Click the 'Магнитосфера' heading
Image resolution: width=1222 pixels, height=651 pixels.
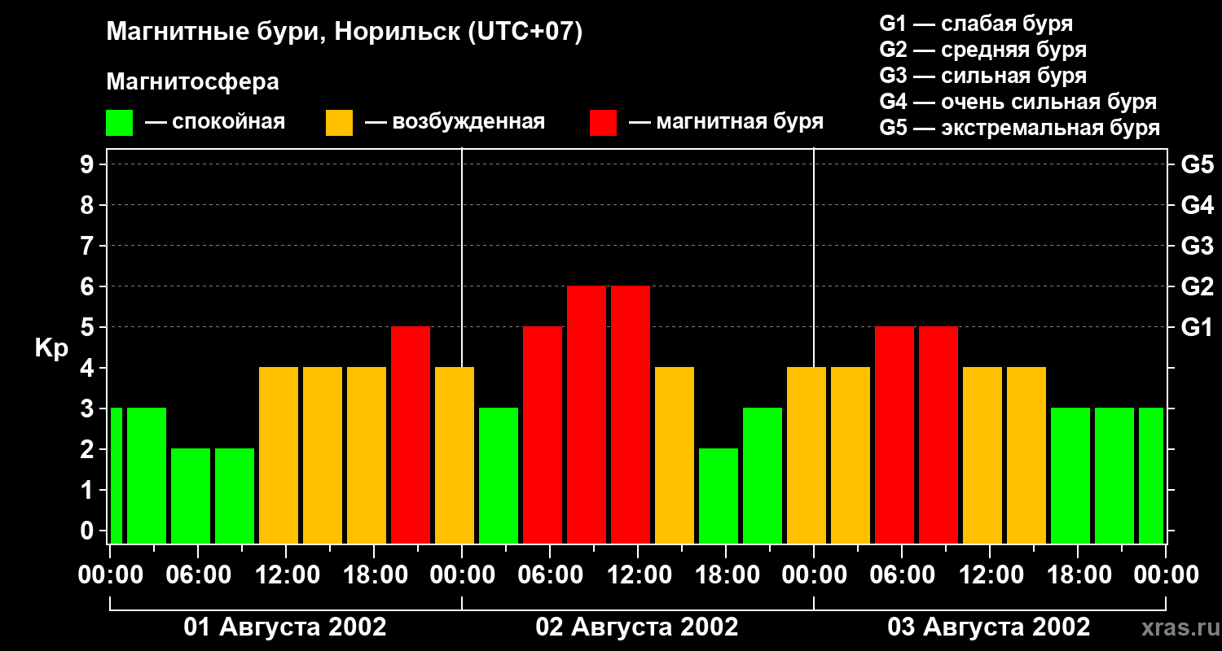pyautogui.click(x=192, y=82)
